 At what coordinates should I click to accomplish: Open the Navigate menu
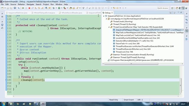[30, 4]
